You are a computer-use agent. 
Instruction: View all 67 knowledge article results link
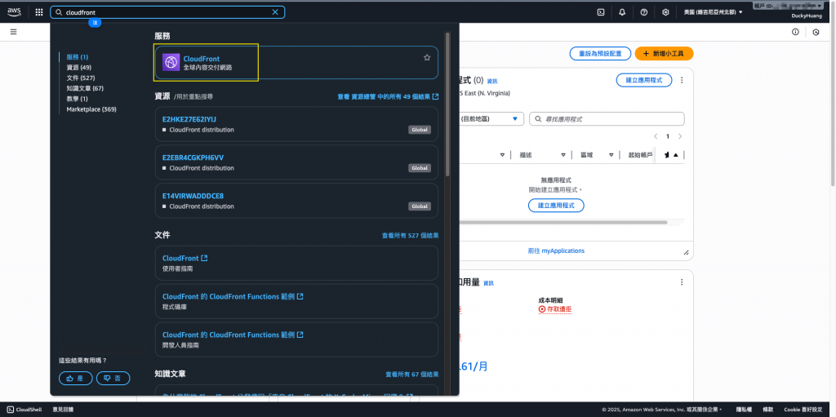coord(412,375)
